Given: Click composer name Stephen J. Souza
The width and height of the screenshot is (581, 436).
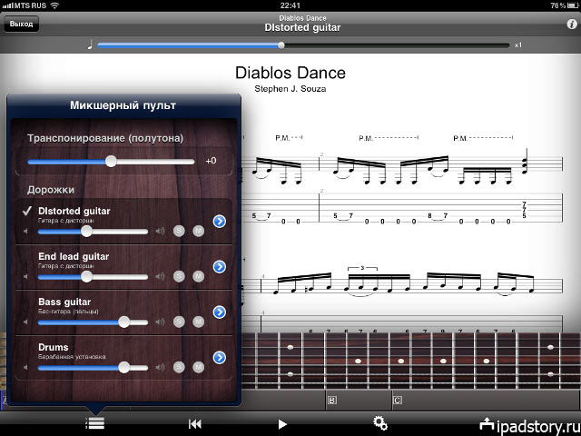Looking at the screenshot, I should [290, 89].
